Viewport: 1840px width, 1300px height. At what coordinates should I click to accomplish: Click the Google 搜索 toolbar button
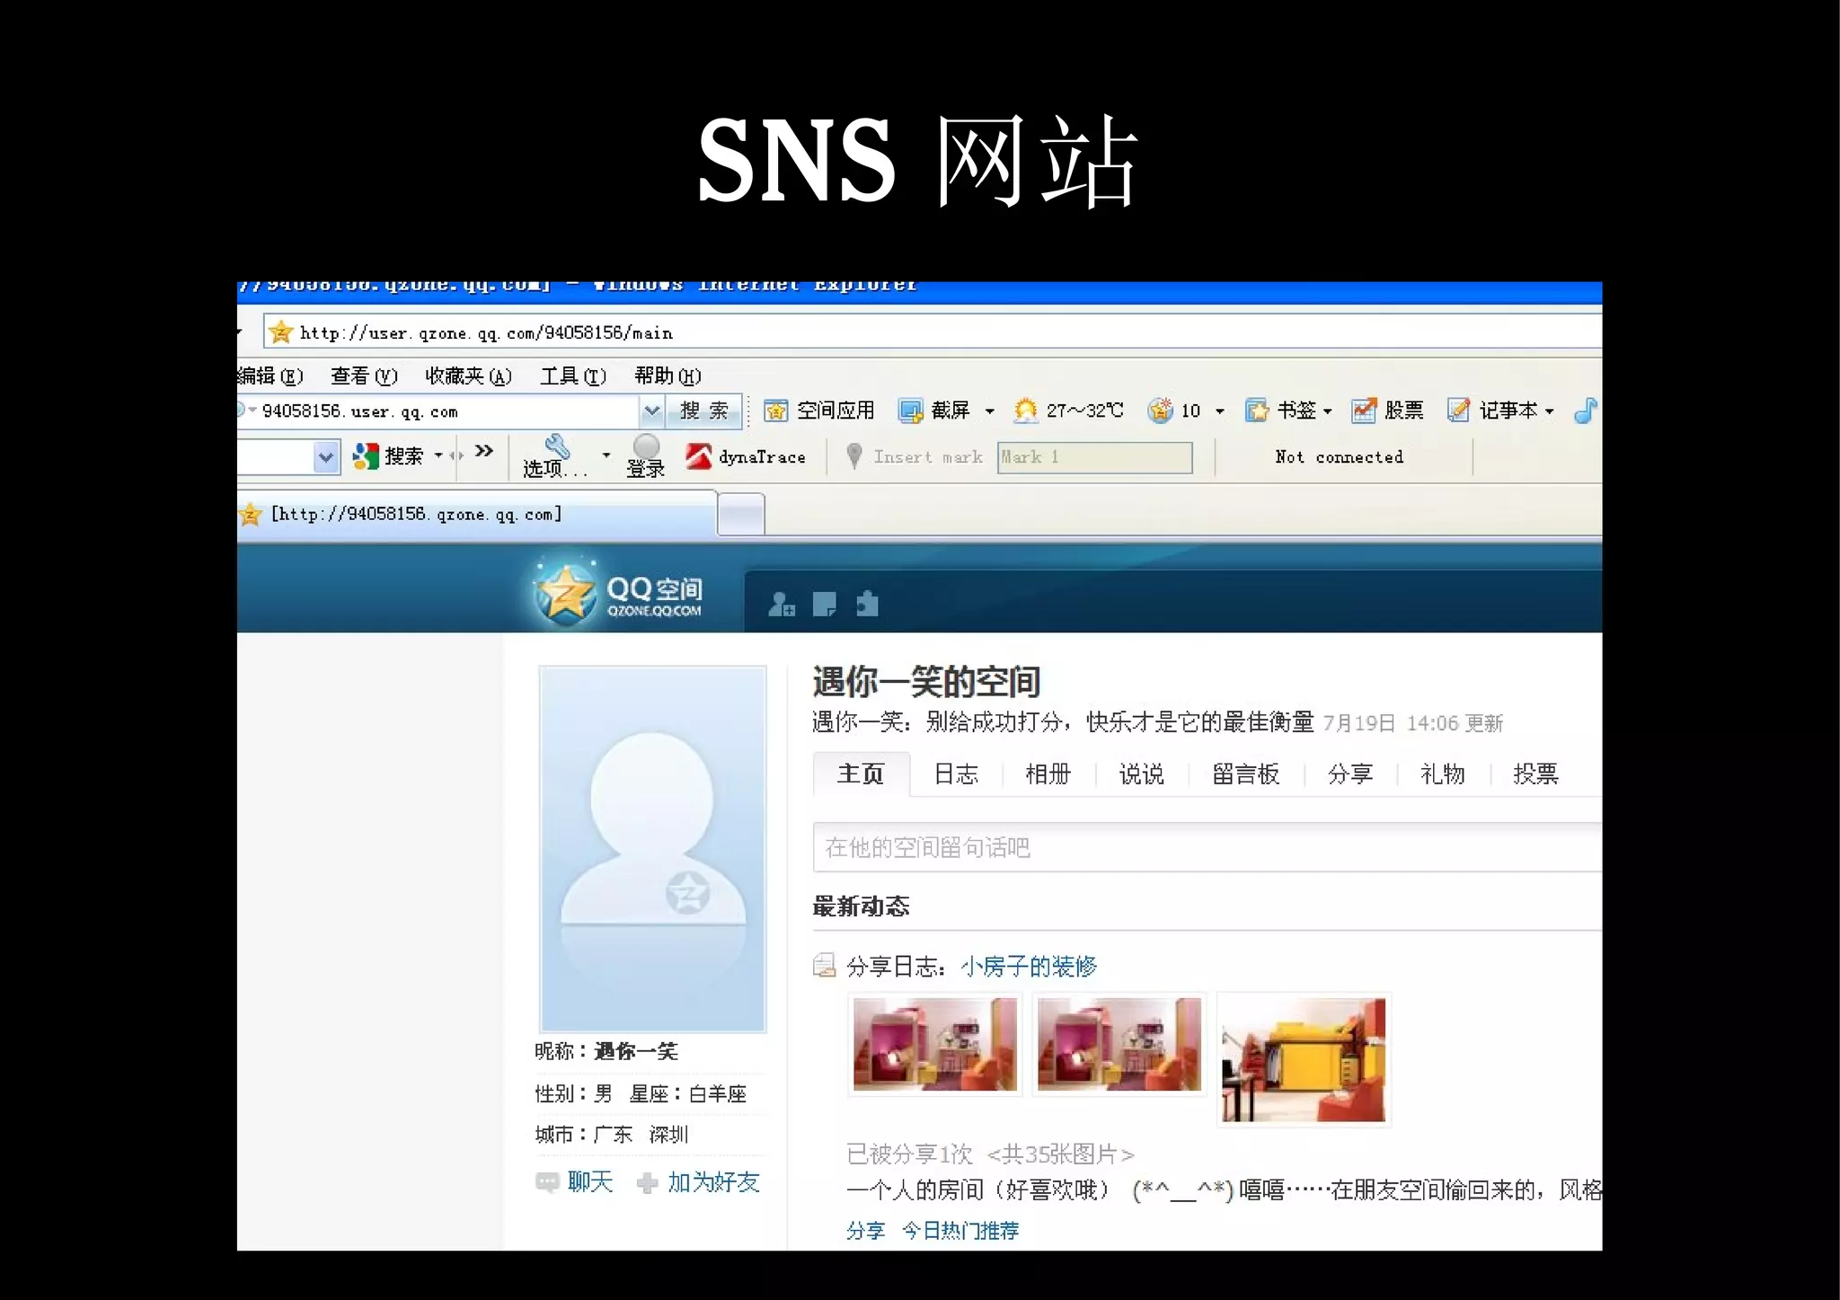point(387,456)
